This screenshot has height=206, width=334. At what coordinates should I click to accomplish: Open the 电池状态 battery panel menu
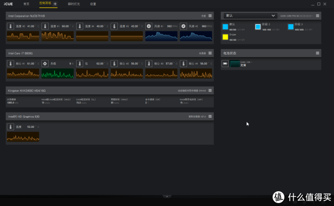pyautogui.click(x=318, y=53)
